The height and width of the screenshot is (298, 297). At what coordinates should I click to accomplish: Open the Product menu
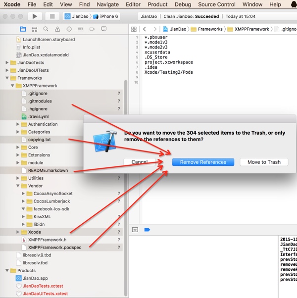click(x=158, y=4)
